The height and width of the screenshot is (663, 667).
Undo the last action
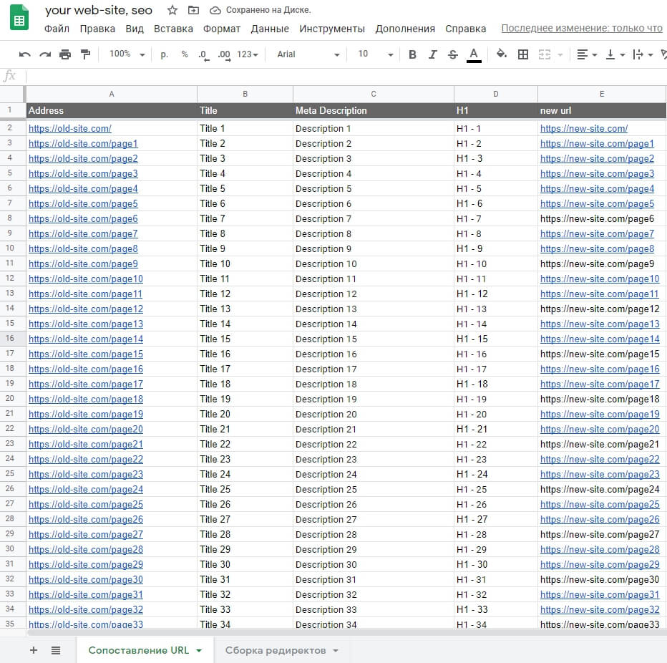click(24, 54)
